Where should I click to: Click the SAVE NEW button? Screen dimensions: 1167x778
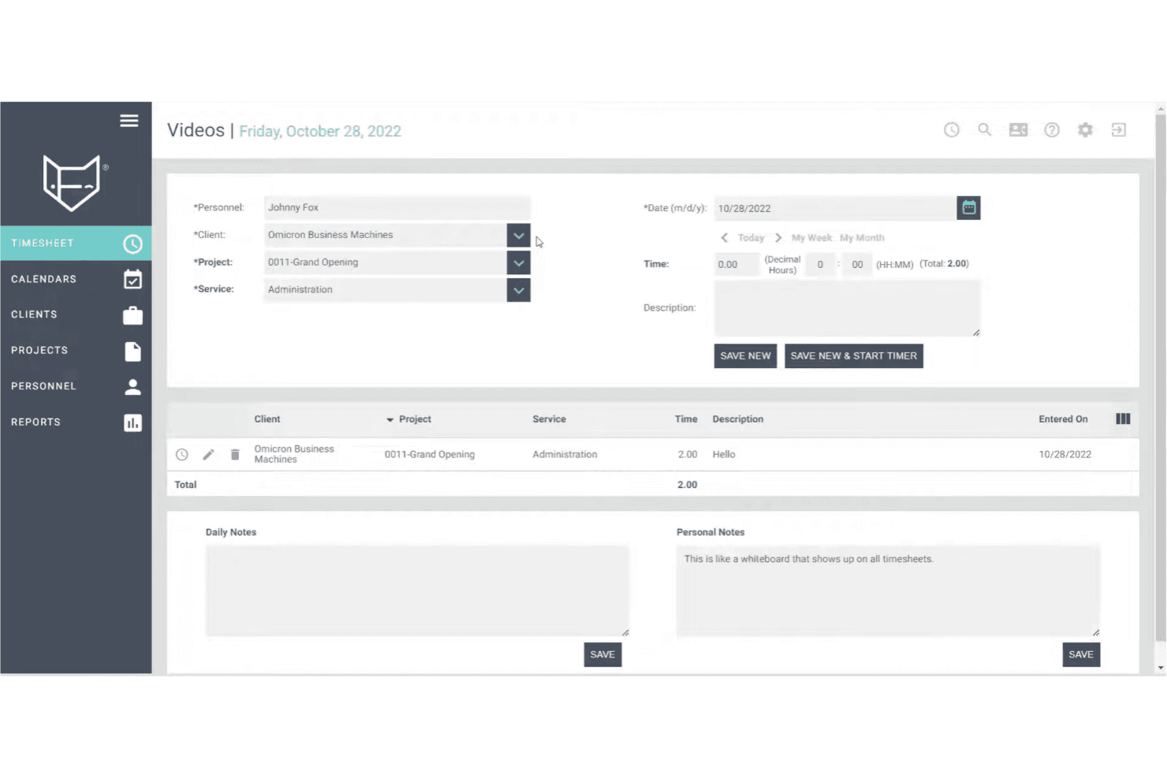pyautogui.click(x=746, y=356)
